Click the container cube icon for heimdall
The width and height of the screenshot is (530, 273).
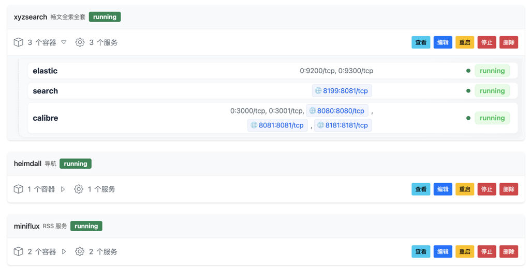19,189
